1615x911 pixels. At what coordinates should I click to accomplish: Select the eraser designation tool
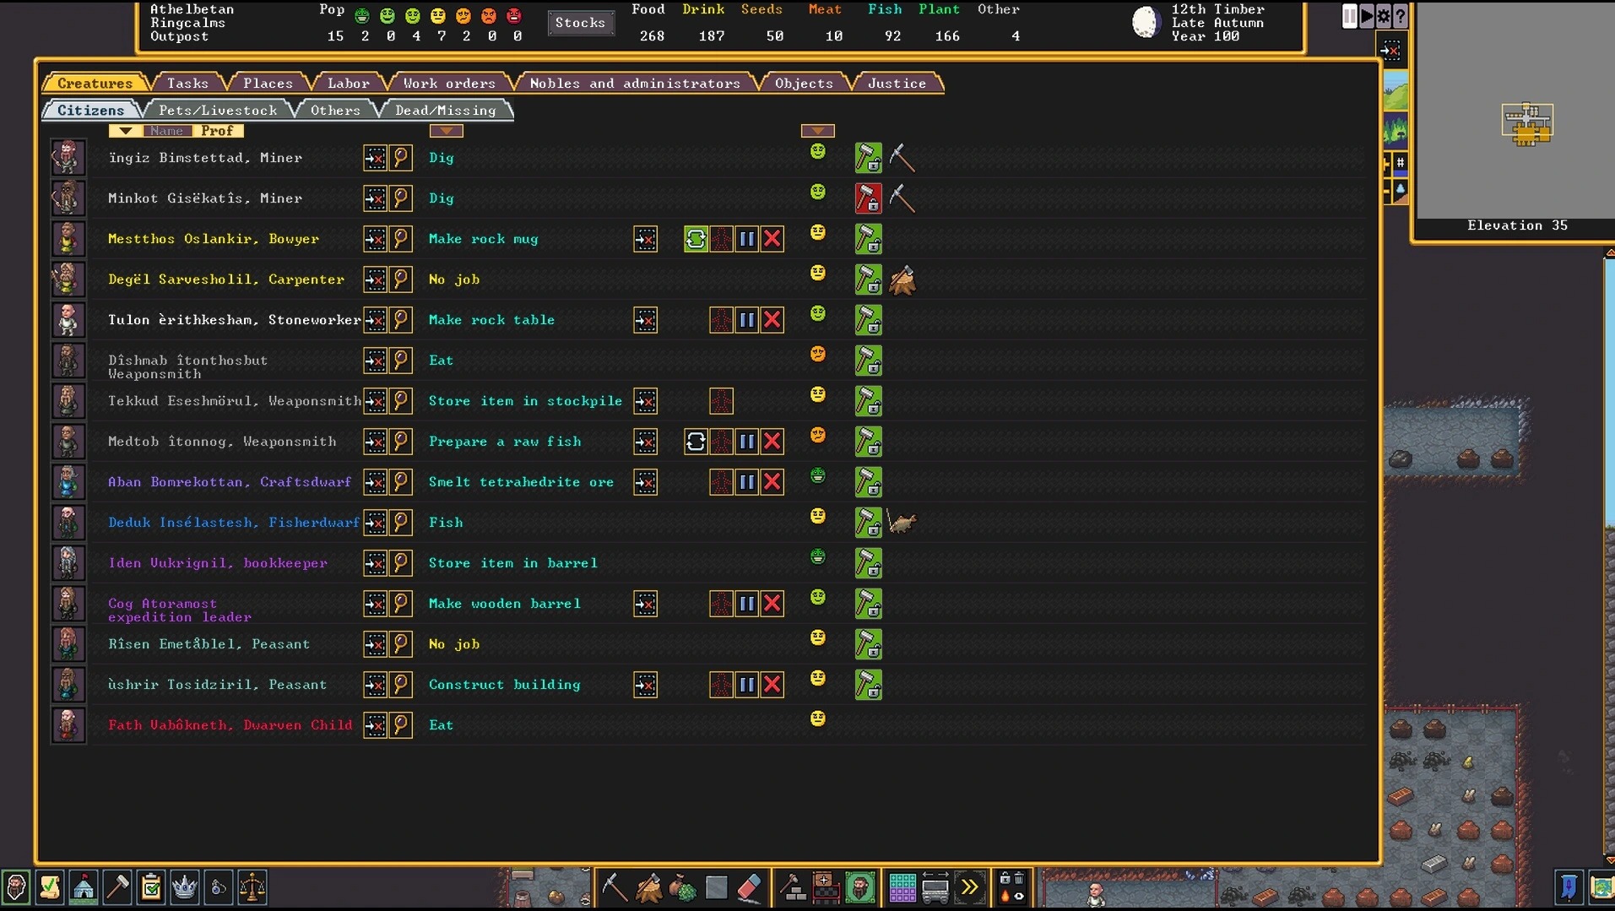tap(750, 887)
